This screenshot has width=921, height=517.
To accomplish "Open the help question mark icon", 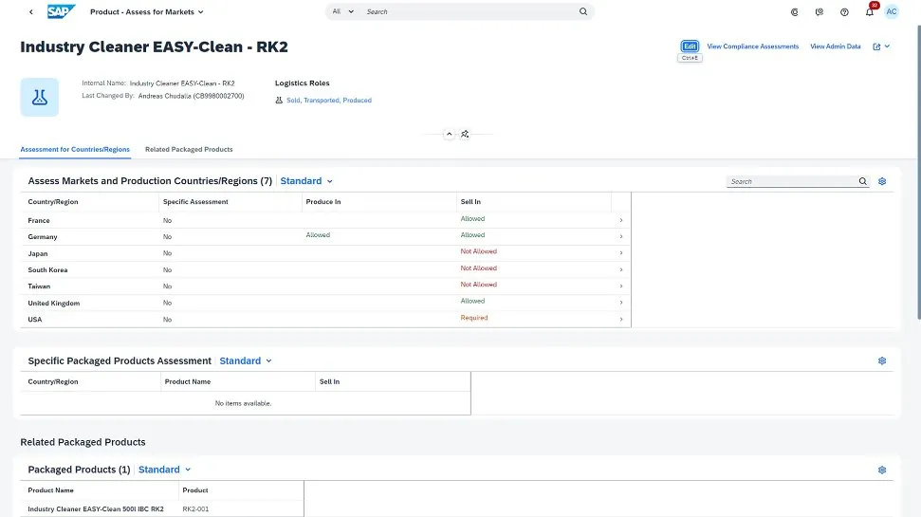I will (844, 12).
